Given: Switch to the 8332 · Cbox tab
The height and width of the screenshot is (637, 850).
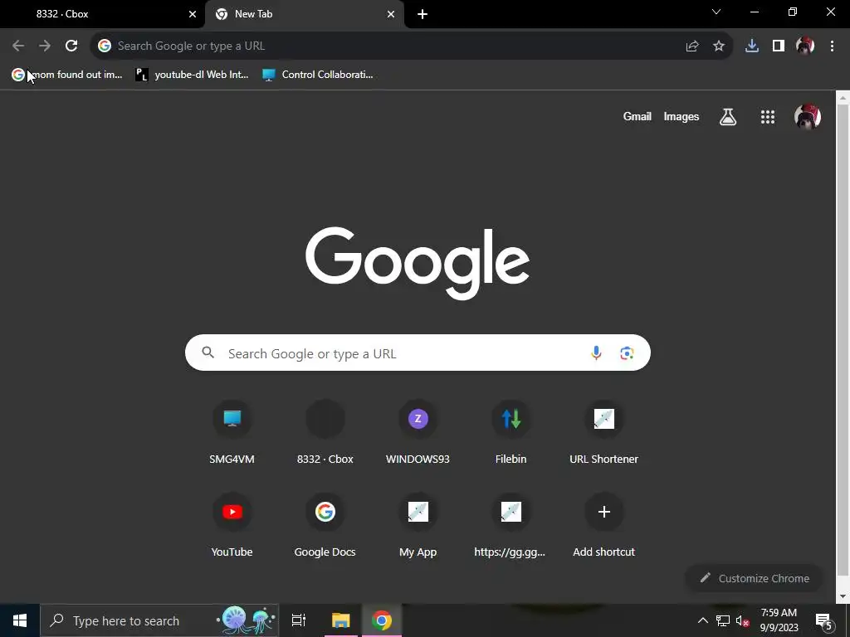Looking at the screenshot, I should point(102,14).
